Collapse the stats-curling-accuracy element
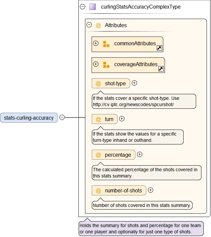Viewport: 211px width, 237px height. pos(62,117)
